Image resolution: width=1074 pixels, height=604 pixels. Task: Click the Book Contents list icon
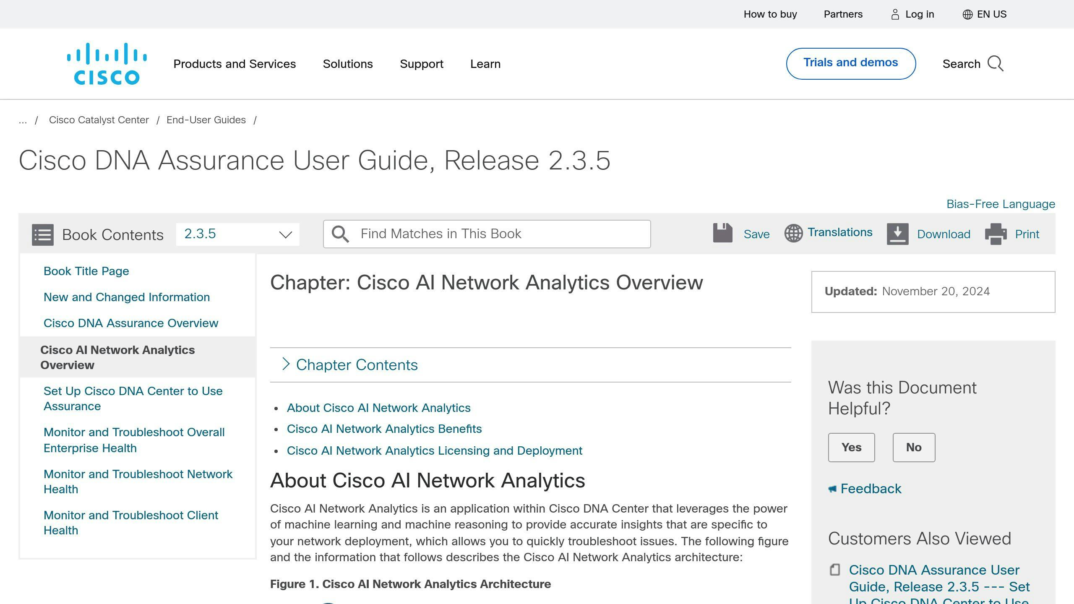pos(43,234)
